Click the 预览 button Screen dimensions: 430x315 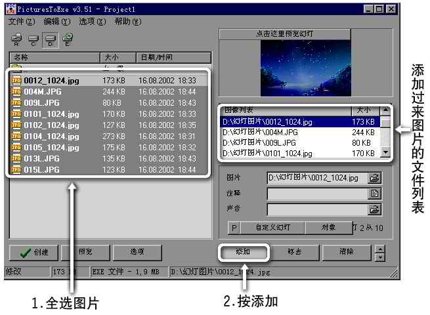point(85,252)
